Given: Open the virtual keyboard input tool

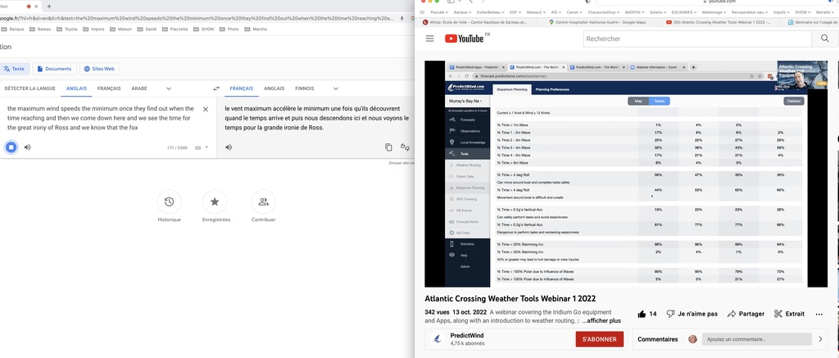Looking at the screenshot, I should coord(198,147).
